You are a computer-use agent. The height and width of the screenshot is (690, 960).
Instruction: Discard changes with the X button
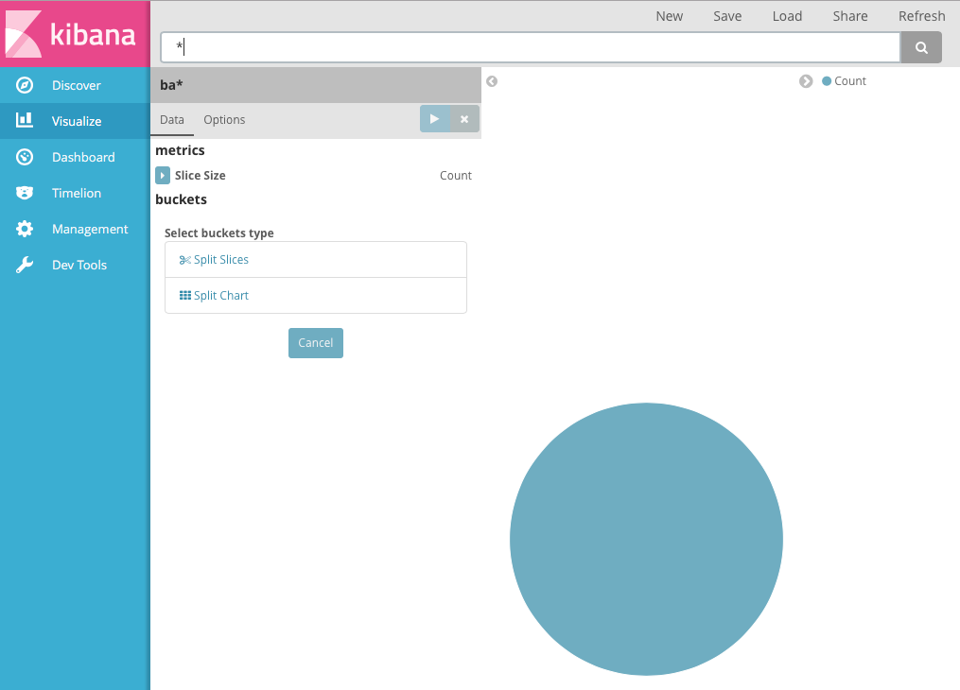(463, 118)
